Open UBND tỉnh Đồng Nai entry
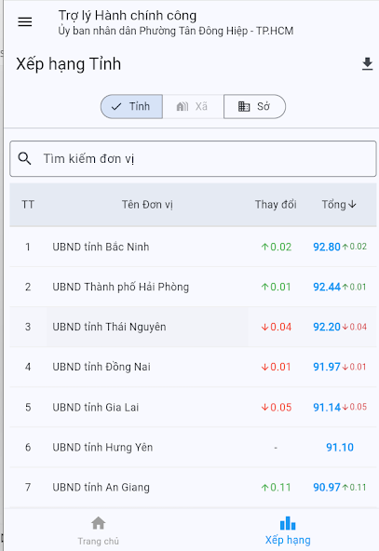Viewport: 379px width, 551px height. (193, 367)
